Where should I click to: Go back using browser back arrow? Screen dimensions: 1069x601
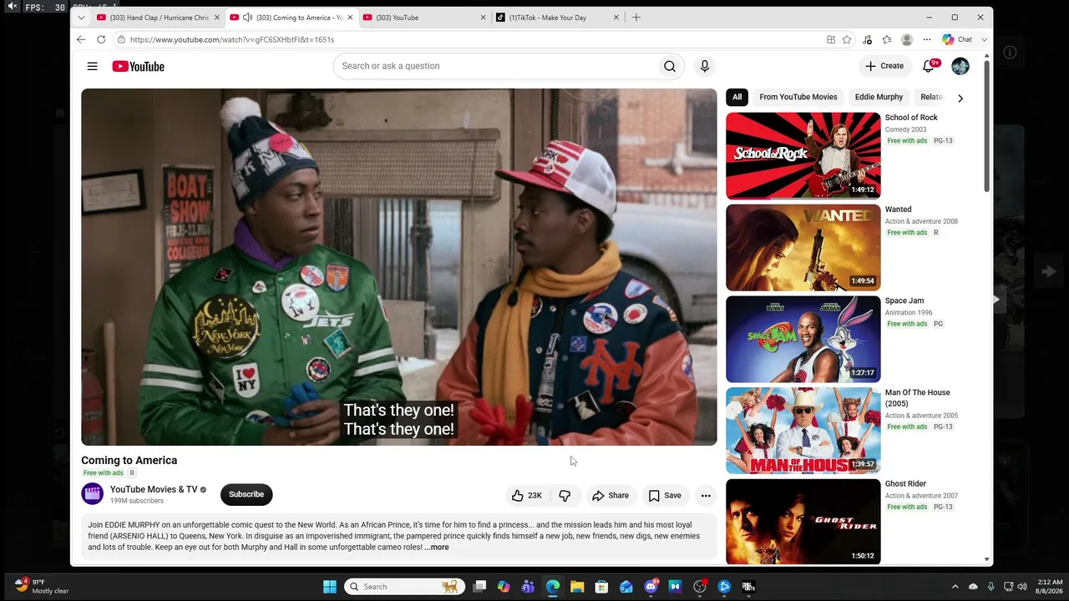[x=81, y=39]
